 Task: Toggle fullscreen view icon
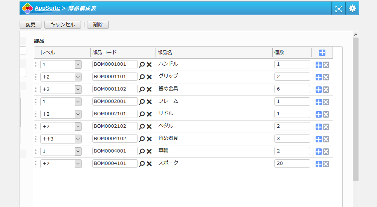(x=339, y=8)
